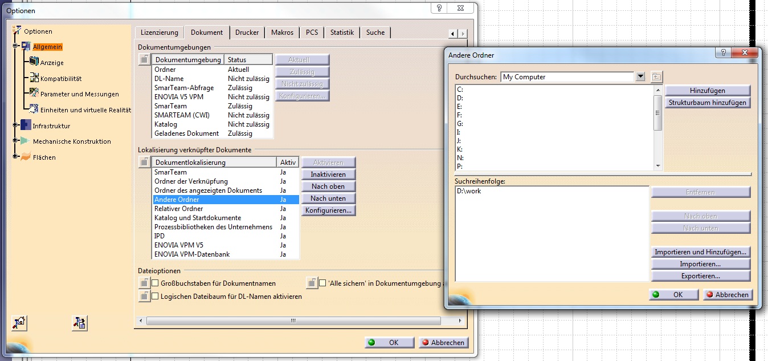Open the Suche tab
The image size is (768, 361).
(375, 33)
